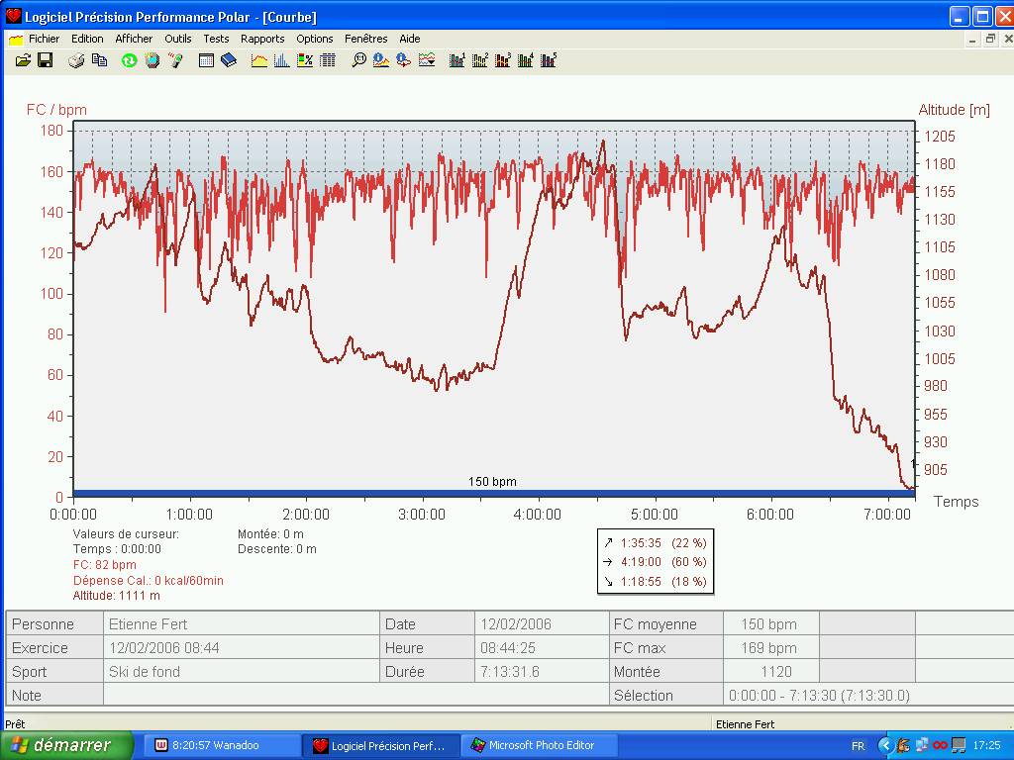Click the print icon in toolbar
Viewport: 1014px width, 760px height.
(77, 60)
